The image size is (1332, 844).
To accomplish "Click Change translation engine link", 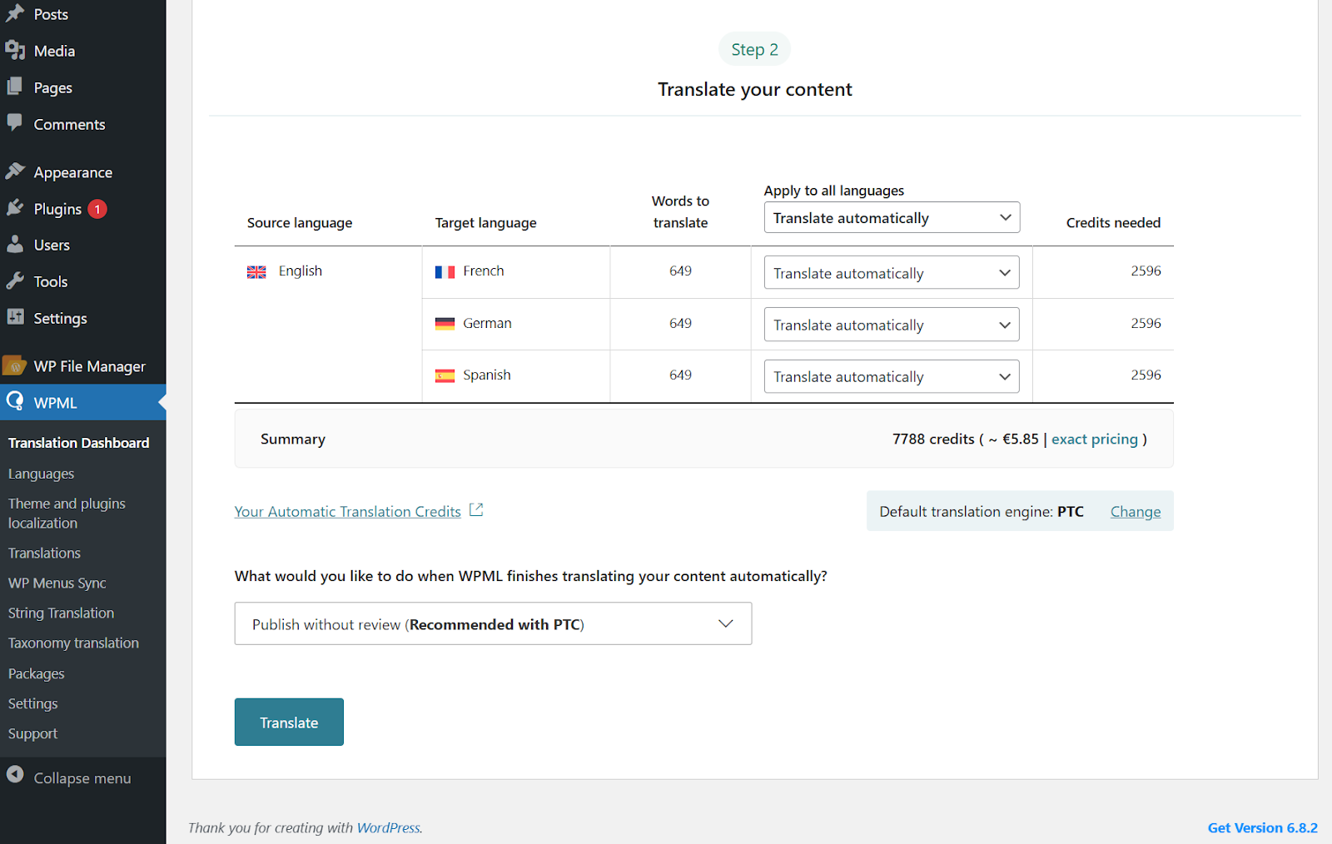I will [1135, 512].
